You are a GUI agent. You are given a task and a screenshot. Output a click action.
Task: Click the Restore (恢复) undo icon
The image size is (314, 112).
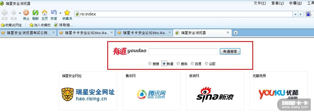click(x=54, y=13)
